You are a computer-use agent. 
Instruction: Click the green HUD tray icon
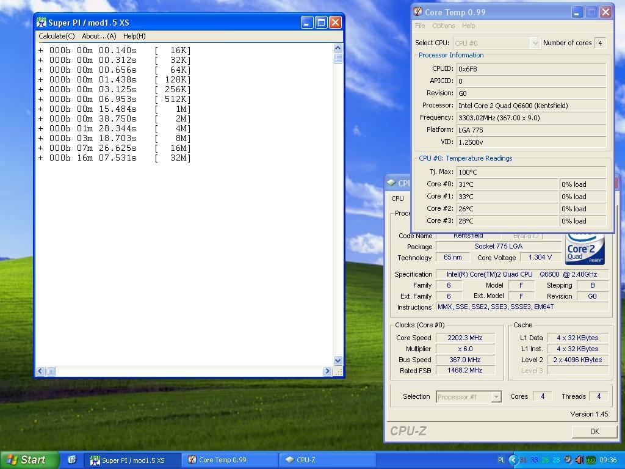tap(590, 460)
